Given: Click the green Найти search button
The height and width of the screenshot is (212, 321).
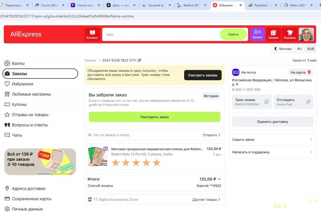Looking at the screenshot, I should [x=233, y=34].
